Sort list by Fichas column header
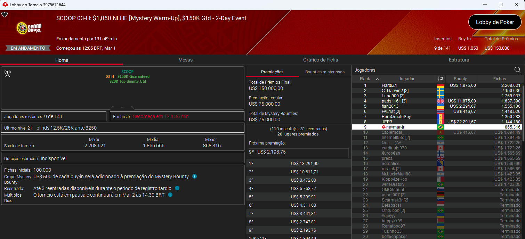This screenshot has width=525, height=239. 499,79
